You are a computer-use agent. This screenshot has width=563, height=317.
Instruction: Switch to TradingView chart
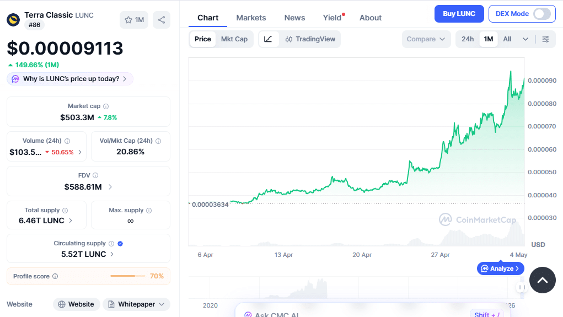click(310, 39)
